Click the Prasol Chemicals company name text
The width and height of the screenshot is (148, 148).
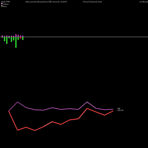point(92,2)
